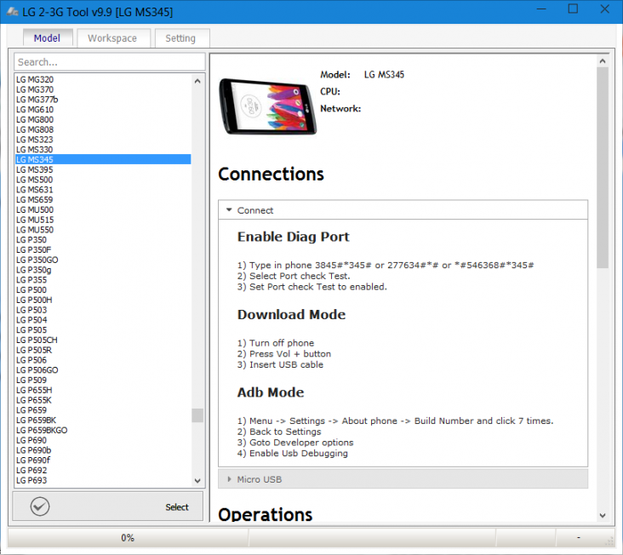Select LG P659BK in model list
This screenshot has height=555, width=623.
(103, 420)
